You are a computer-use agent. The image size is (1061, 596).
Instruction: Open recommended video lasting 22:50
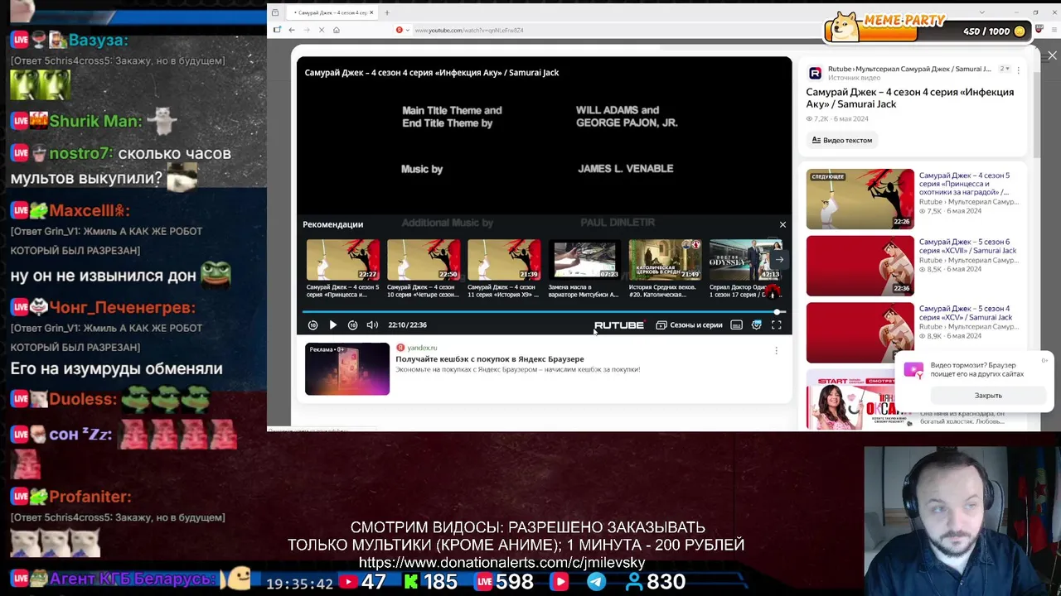[424, 261]
